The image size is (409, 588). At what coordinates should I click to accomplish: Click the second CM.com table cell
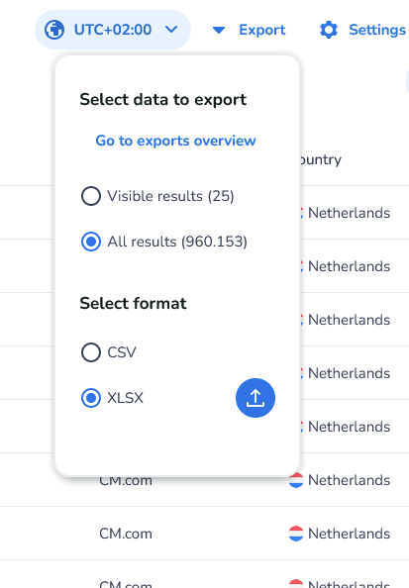click(126, 534)
